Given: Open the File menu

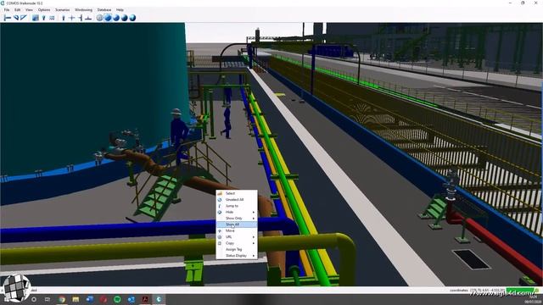Looking at the screenshot, I should [7, 9].
